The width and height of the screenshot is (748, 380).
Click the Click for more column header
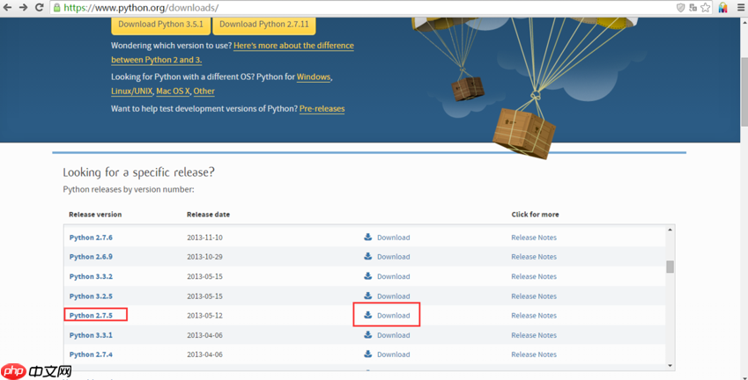click(535, 215)
